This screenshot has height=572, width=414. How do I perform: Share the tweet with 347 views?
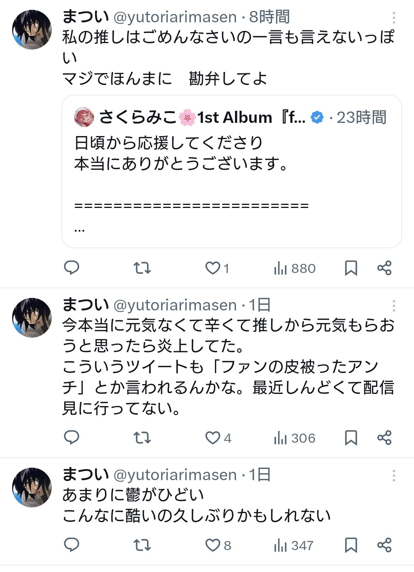pyautogui.click(x=385, y=545)
